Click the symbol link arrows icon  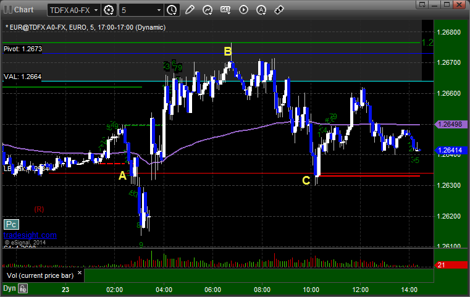click(279, 10)
